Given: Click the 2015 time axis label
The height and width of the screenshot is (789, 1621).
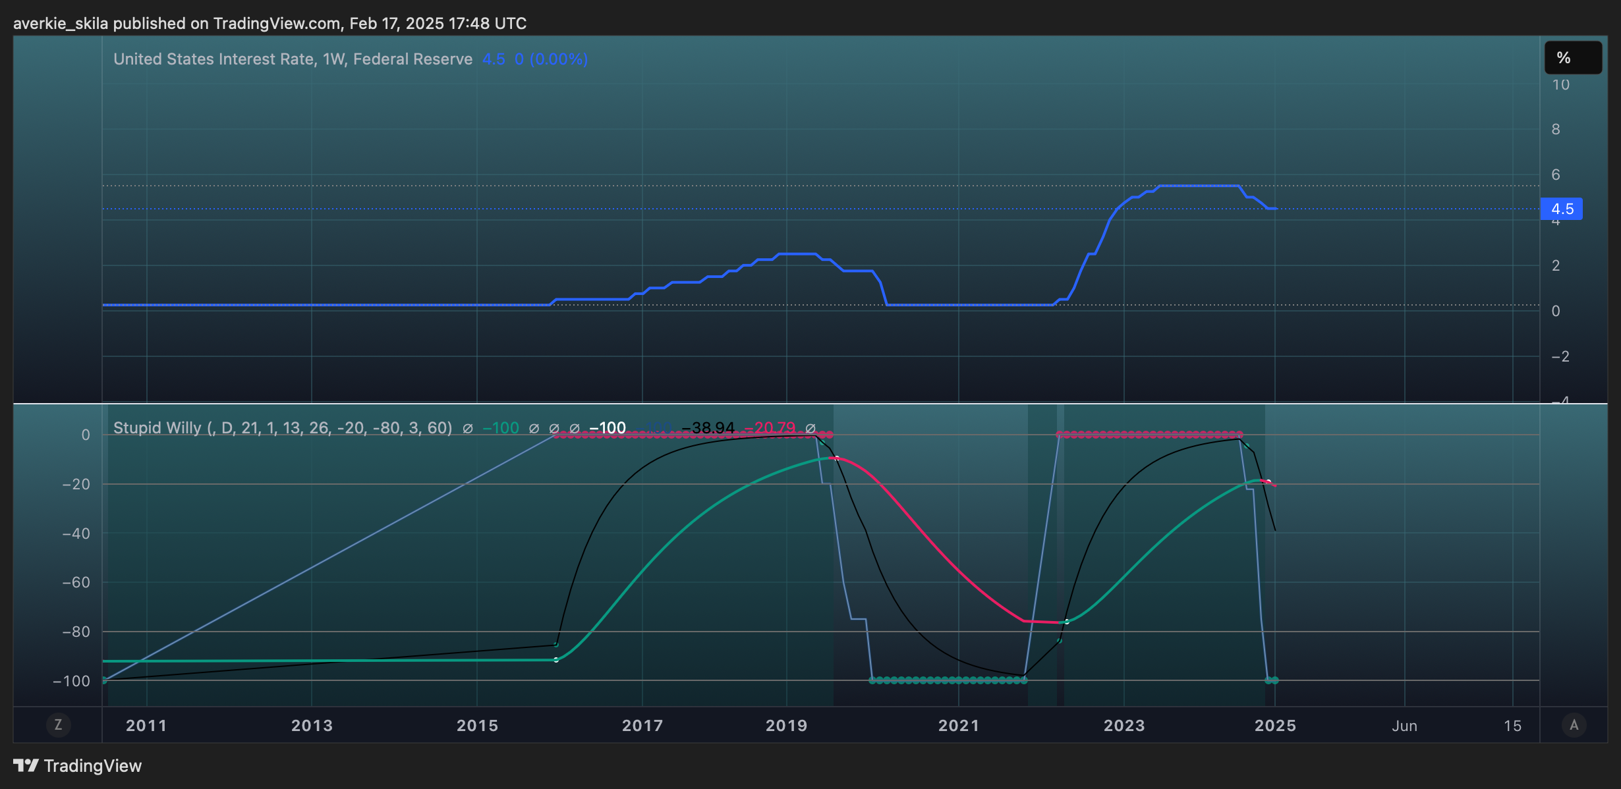Looking at the screenshot, I should tap(477, 726).
